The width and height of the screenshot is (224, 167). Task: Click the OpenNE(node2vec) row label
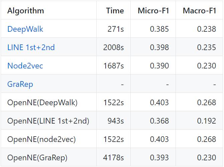tap(41, 139)
